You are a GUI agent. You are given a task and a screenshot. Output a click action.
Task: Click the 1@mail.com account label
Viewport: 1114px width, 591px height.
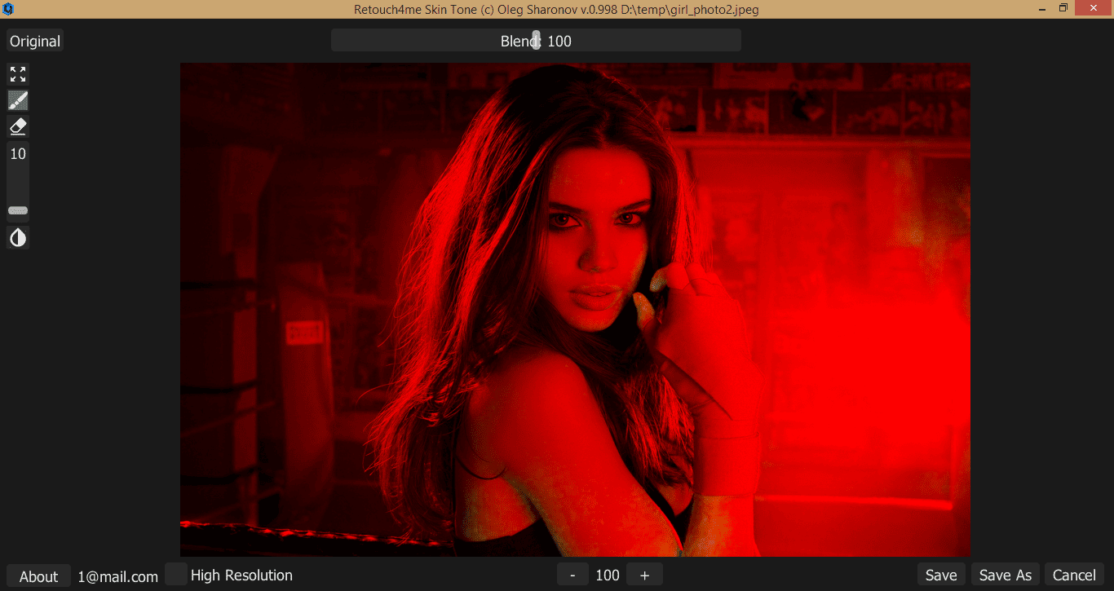coord(117,576)
